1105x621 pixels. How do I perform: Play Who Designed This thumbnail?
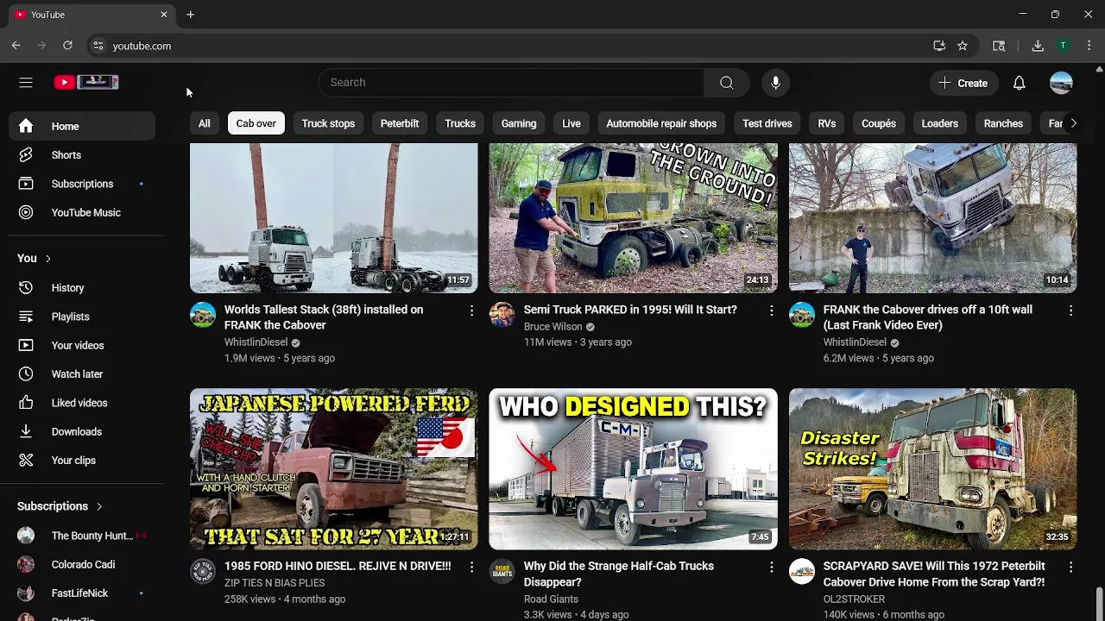[633, 469]
